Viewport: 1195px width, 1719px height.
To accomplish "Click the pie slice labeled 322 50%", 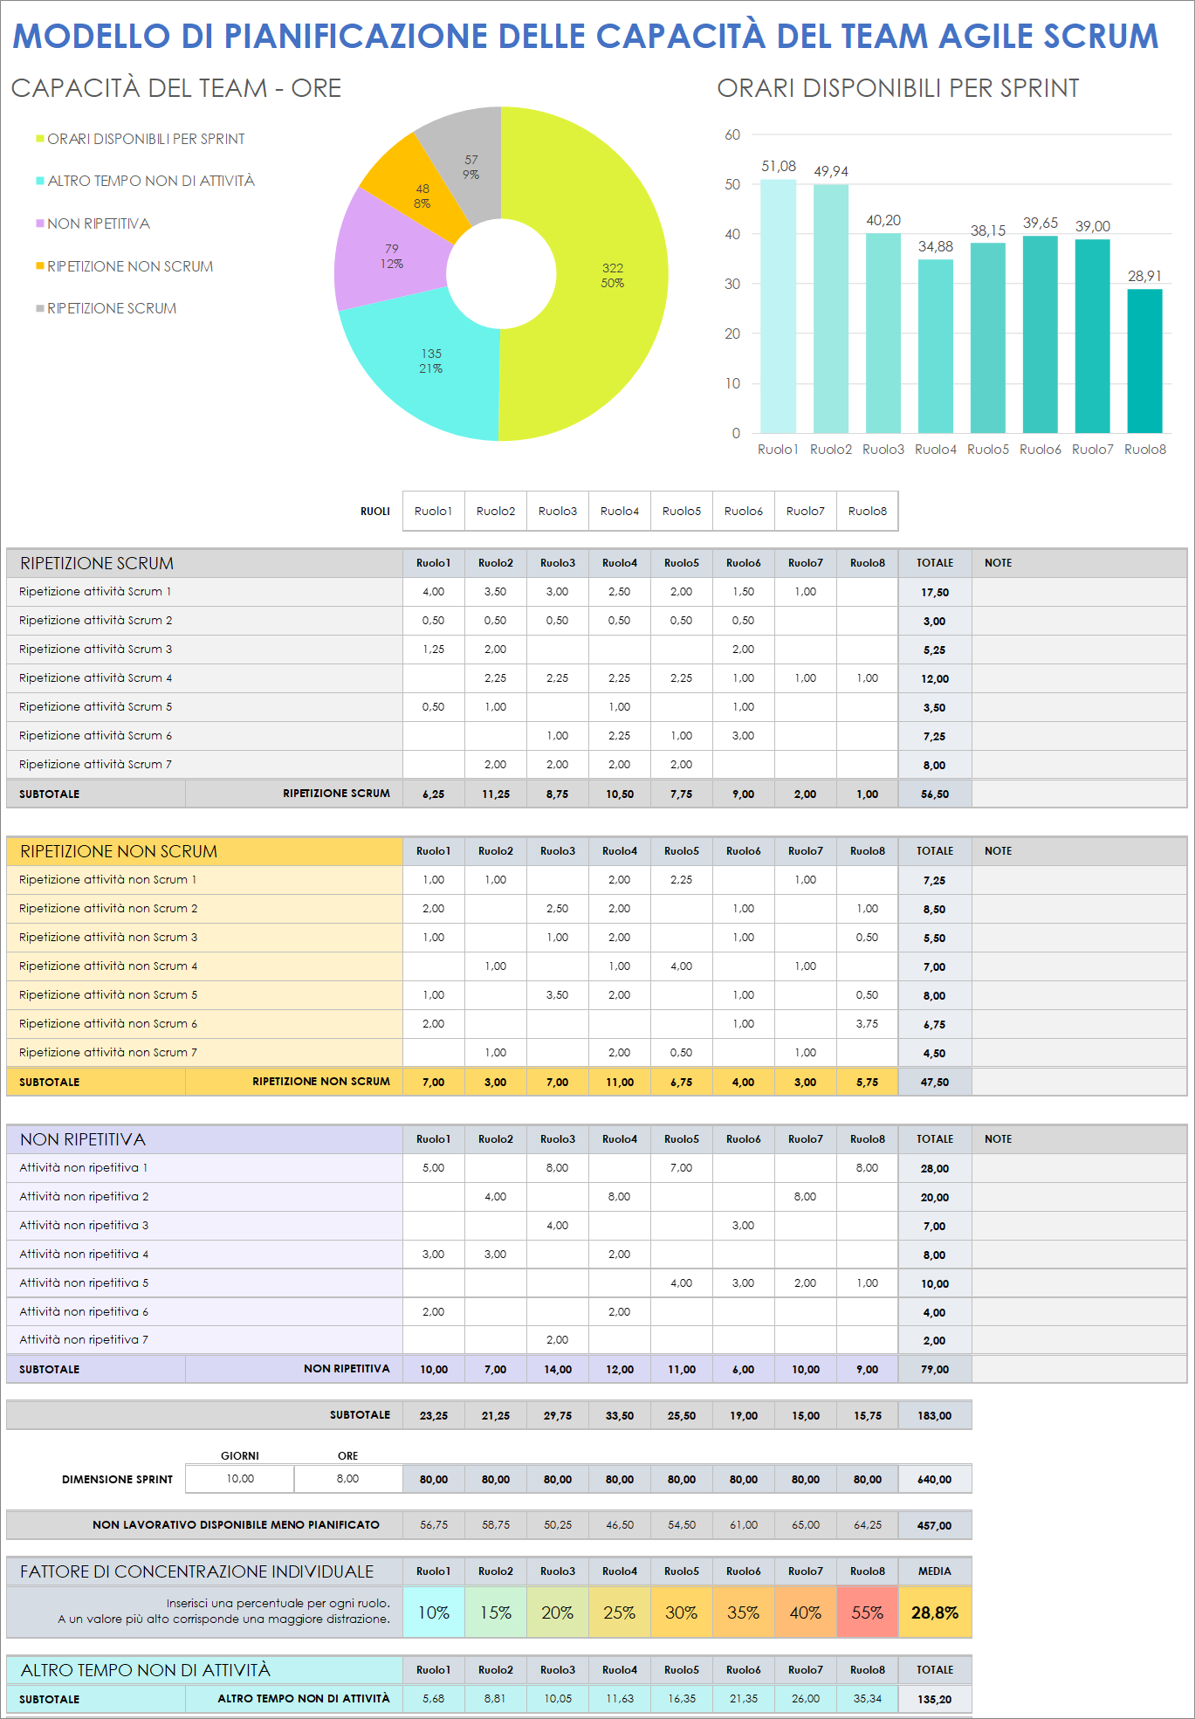I will (611, 275).
